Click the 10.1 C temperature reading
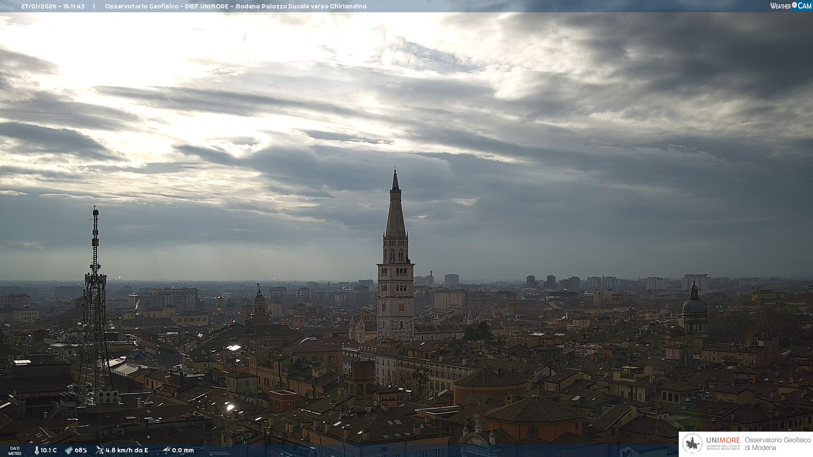The width and height of the screenshot is (813, 457). tap(49, 450)
